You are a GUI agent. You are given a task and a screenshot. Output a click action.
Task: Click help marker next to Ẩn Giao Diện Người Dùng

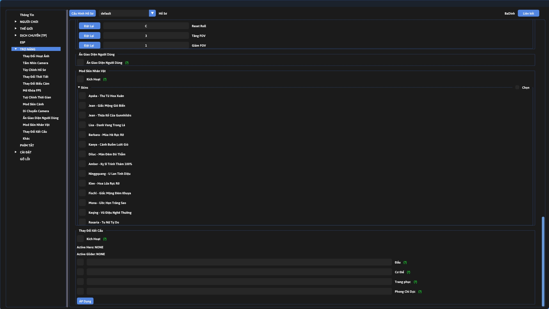point(127,63)
